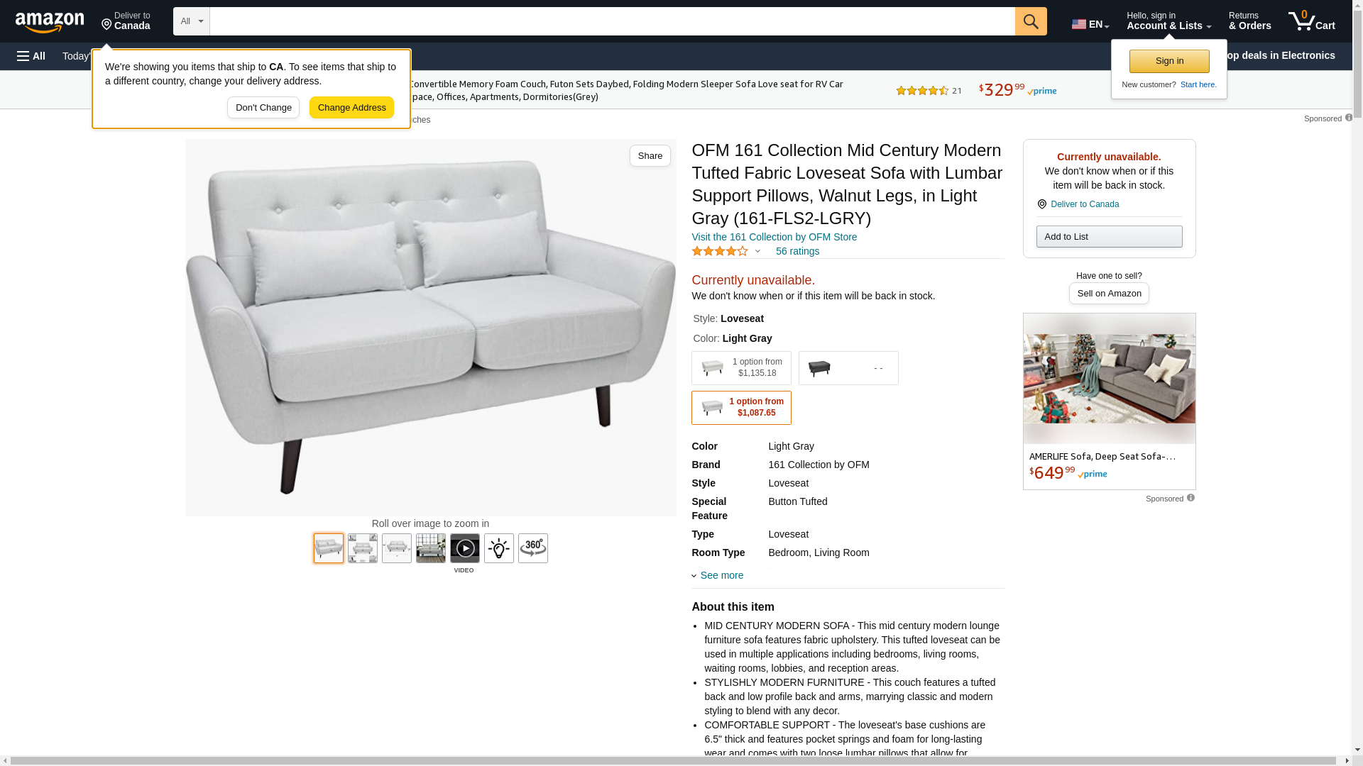Click into the Amazon search field
Image resolution: width=1363 pixels, height=766 pixels.
pos(612,21)
